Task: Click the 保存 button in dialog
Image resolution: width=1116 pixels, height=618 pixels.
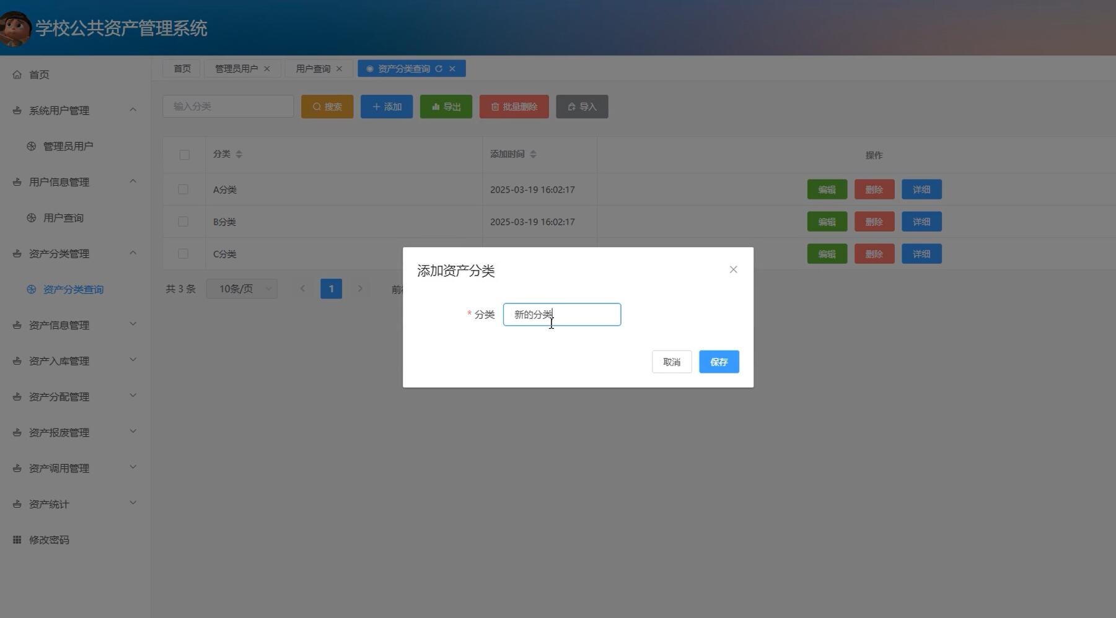Action: (718, 362)
